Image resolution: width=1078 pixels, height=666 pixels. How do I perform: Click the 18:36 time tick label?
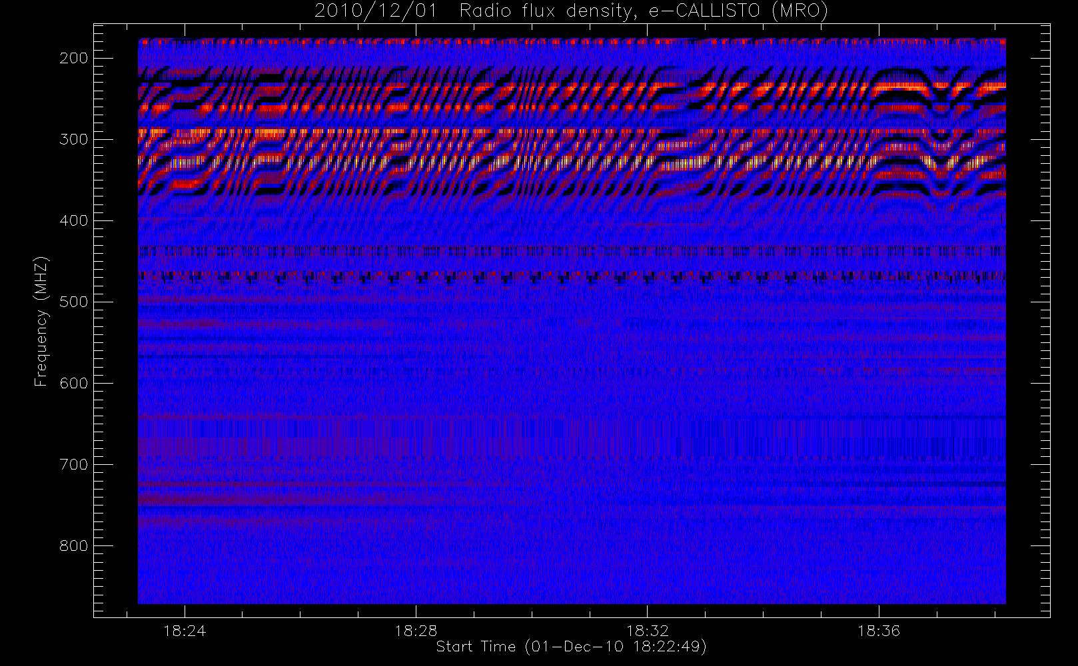[x=878, y=631]
